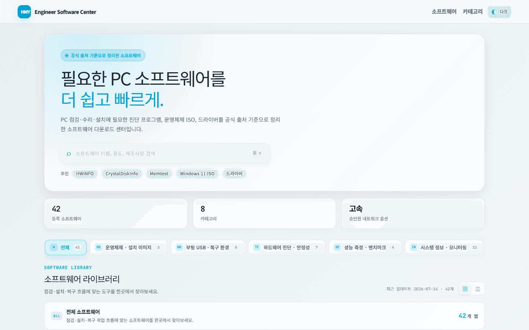This screenshot has height=330, width=529.
Task: Click the magnifier search icon
Action: coord(69,154)
